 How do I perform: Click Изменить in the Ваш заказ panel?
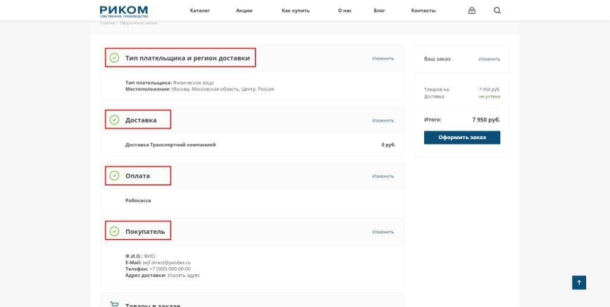click(x=489, y=59)
